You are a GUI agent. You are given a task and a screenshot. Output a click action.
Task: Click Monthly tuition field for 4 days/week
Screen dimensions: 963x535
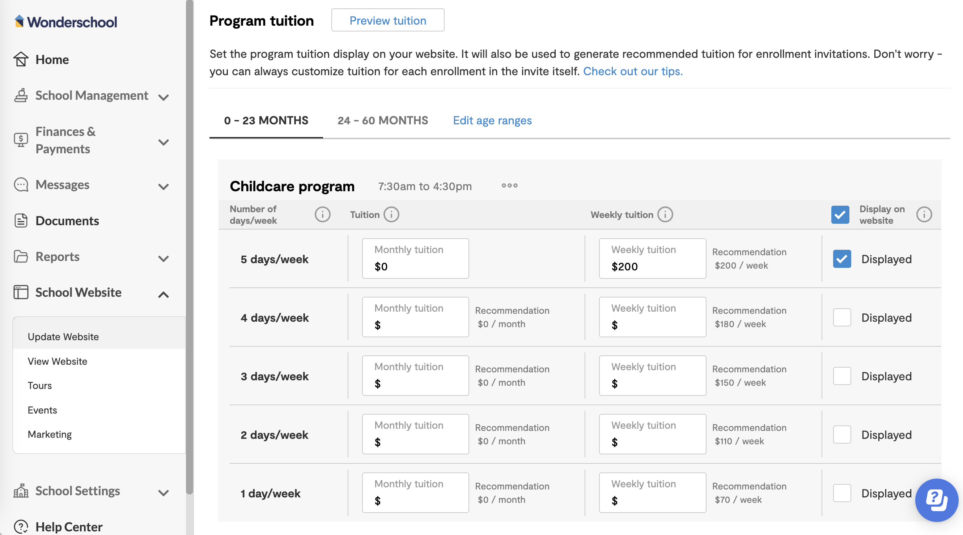[415, 317]
